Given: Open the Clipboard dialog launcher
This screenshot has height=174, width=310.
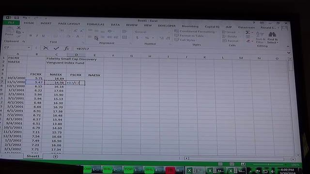Looking at the screenshot, I should (x=24, y=41).
